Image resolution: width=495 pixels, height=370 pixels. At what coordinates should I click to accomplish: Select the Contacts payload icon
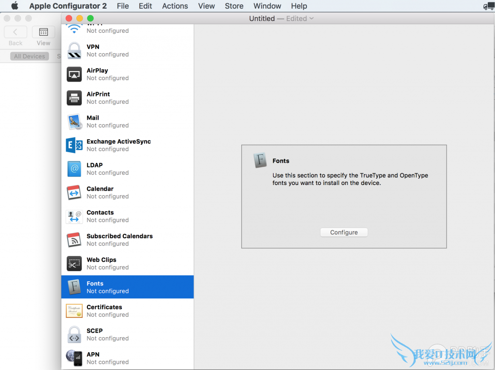pos(74,216)
